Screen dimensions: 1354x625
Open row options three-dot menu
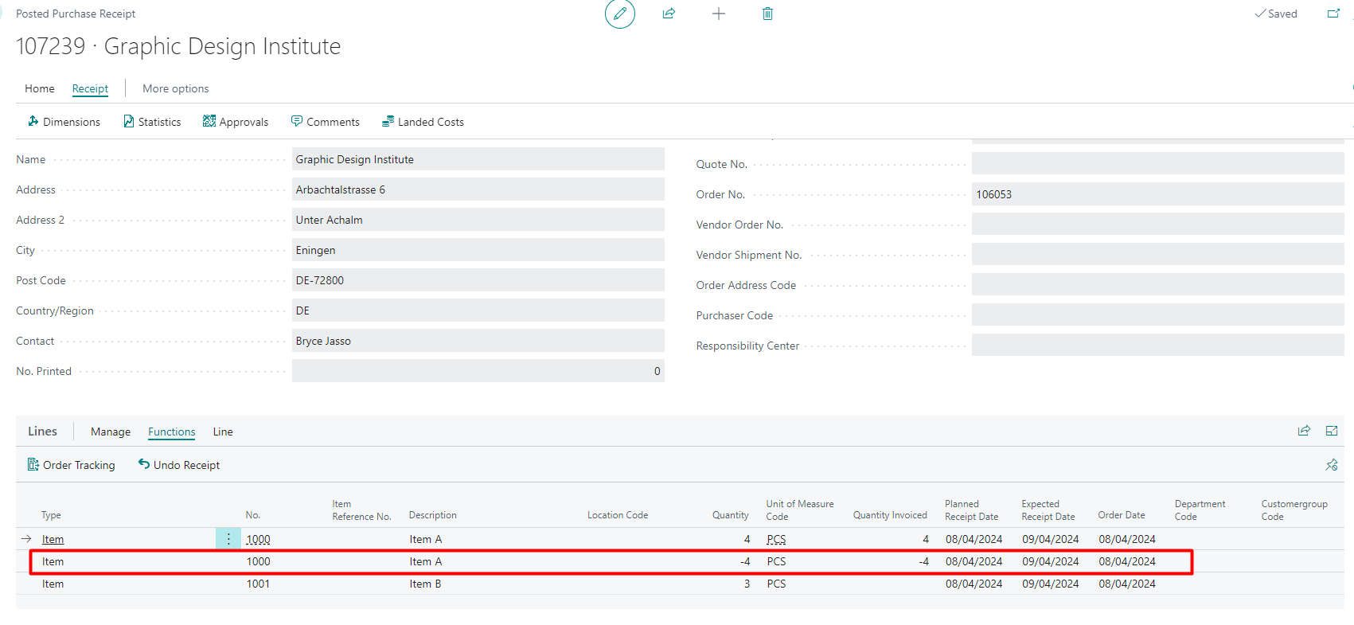228,539
